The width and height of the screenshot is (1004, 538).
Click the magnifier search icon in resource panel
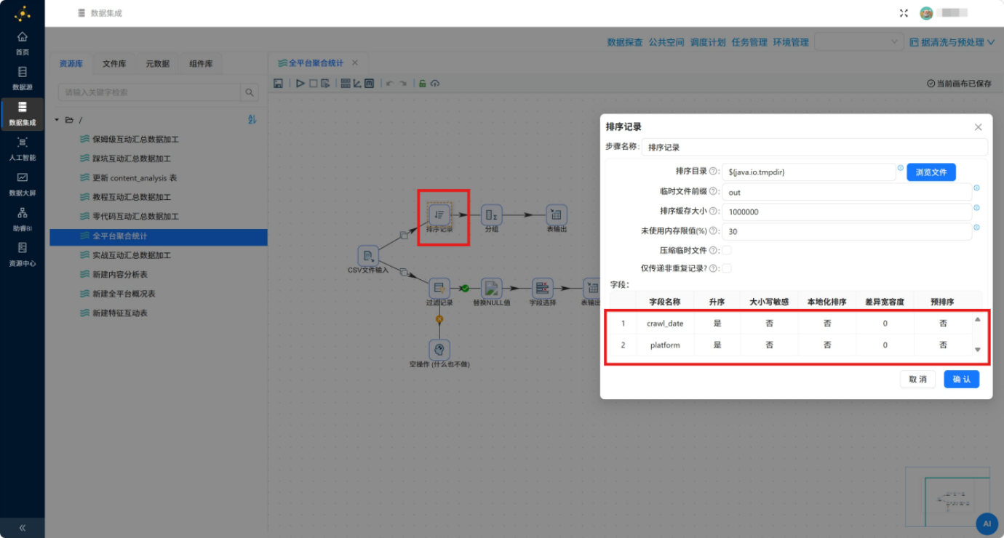pyautogui.click(x=250, y=92)
